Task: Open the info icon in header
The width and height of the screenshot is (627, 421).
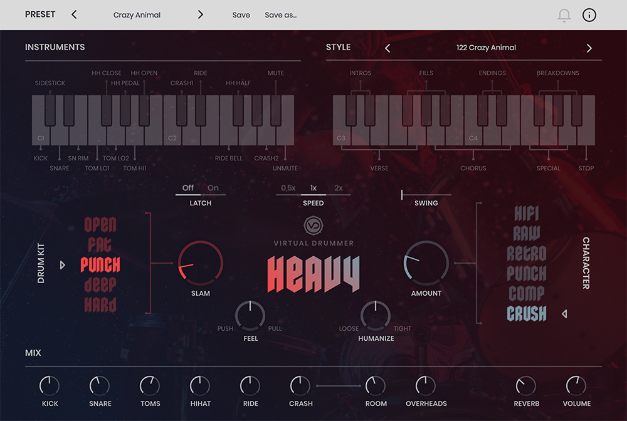Action: point(589,15)
